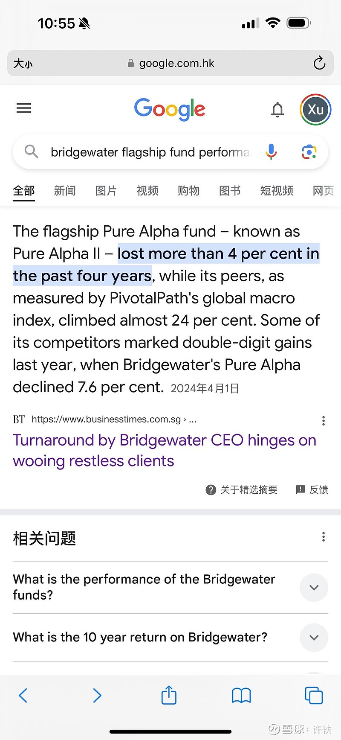This screenshot has height=740, width=341.
Task: Open Safari bookmarks book icon
Action: tap(241, 696)
